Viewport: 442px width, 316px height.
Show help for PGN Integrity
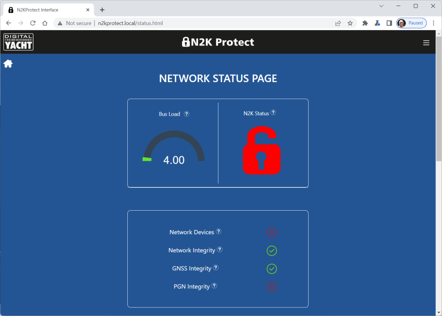(x=214, y=286)
